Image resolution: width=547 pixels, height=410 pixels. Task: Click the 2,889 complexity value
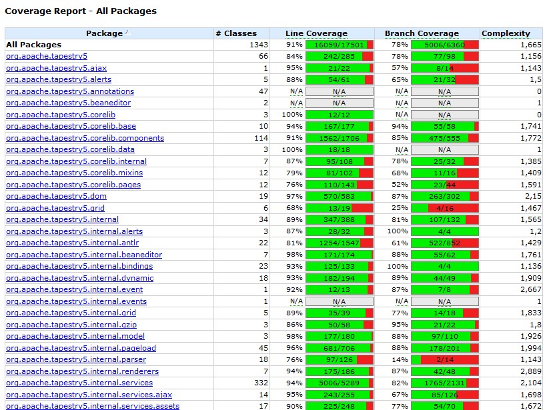[x=530, y=371]
